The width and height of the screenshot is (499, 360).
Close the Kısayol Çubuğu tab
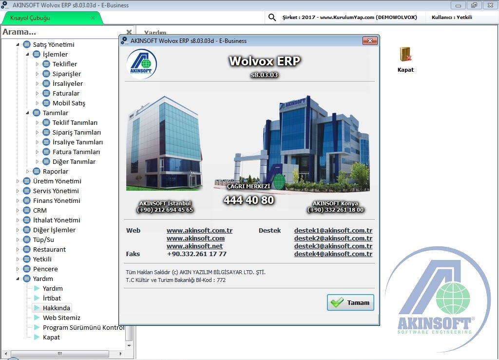tap(93, 18)
